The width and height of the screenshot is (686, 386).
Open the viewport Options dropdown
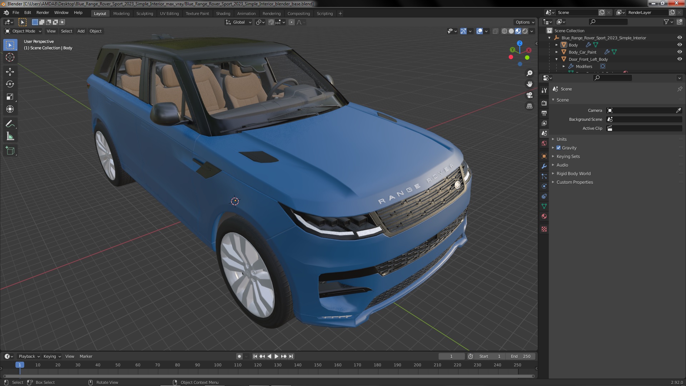525,22
